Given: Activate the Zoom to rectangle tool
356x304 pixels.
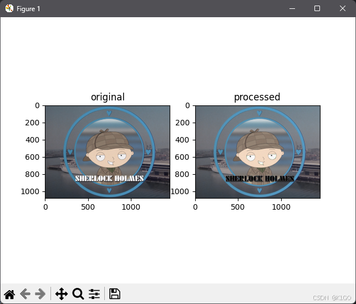Looking at the screenshot, I should [78, 294].
